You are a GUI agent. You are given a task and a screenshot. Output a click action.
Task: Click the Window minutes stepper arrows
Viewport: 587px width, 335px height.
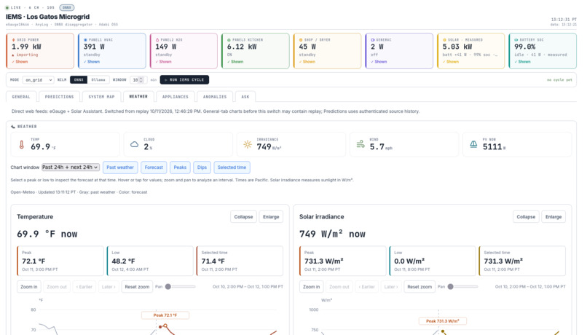point(141,79)
